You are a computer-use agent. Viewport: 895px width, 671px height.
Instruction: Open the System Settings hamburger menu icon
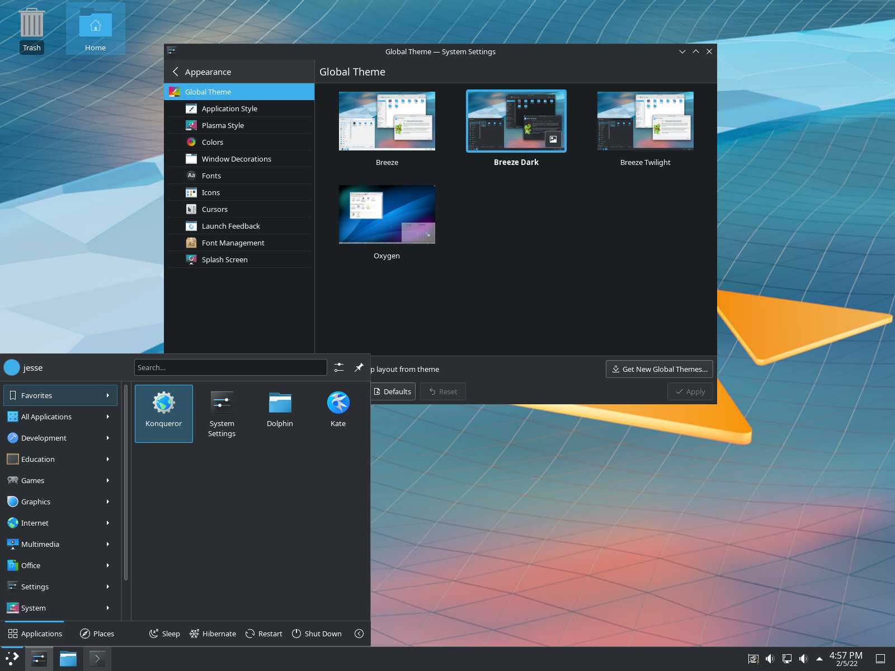pos(172,51)
